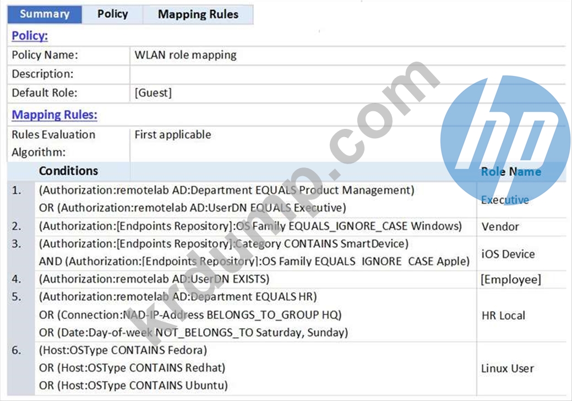This screenshot has width=572, height=401.
Task: Click the 'Conditions' column header
Action: click(x=68, y=171)
